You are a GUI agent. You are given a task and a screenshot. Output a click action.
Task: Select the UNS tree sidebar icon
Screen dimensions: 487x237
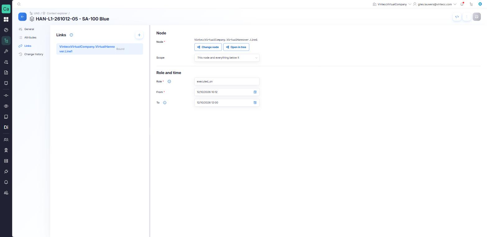pyautogui.click(x=6, y=41)
